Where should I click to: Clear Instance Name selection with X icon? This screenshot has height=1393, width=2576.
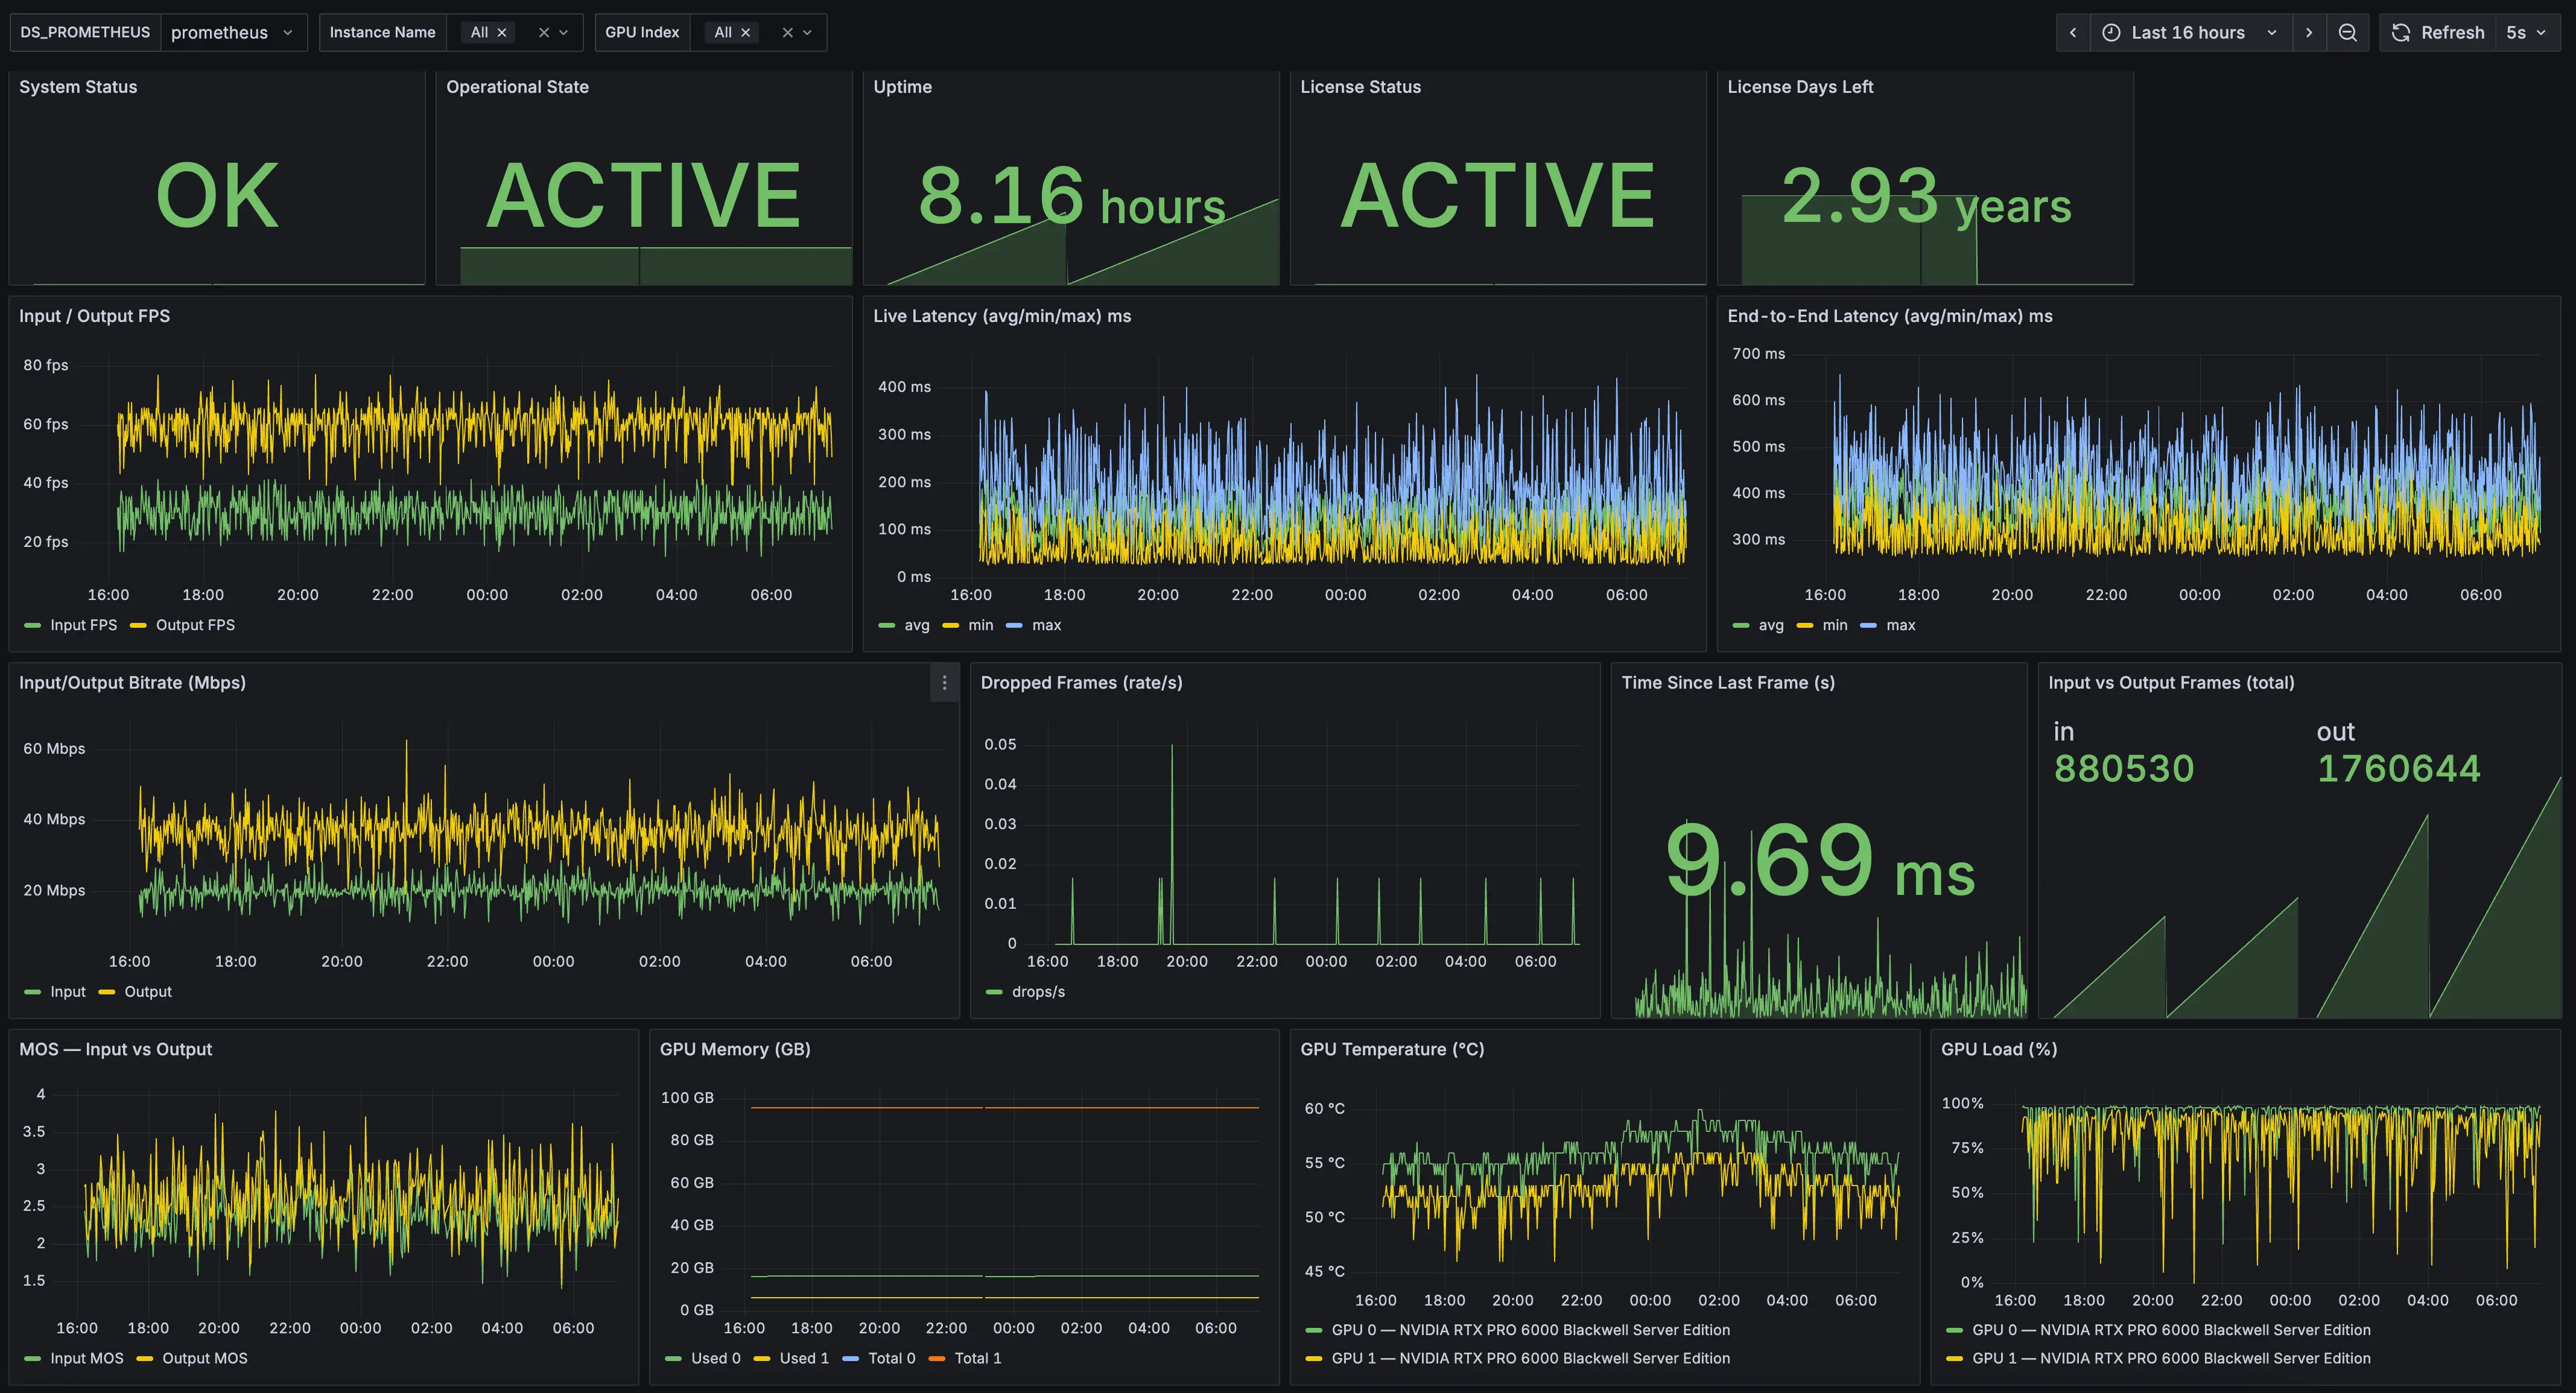point(543,33)
